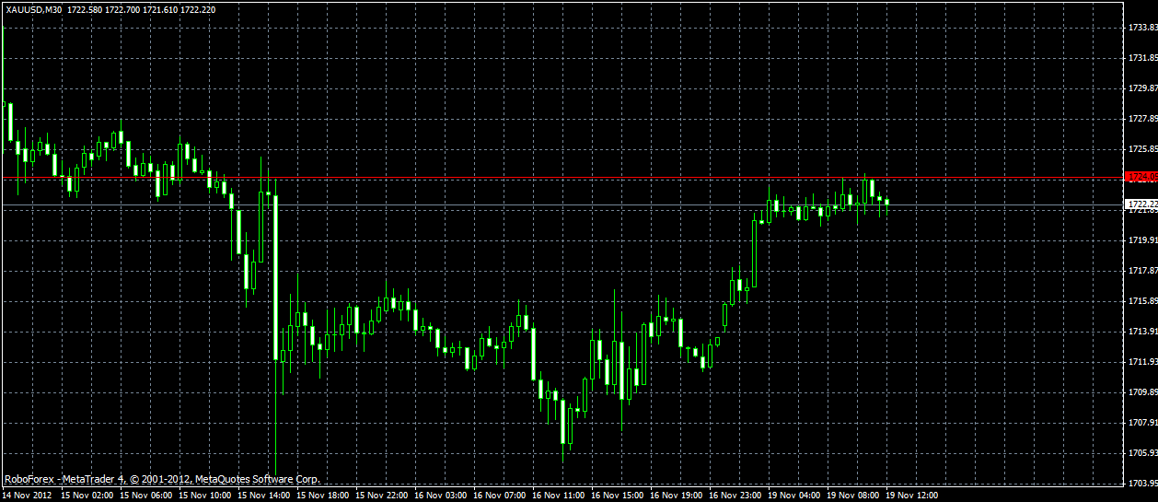Click the 1709.89 price scale label

[1142, 392]
